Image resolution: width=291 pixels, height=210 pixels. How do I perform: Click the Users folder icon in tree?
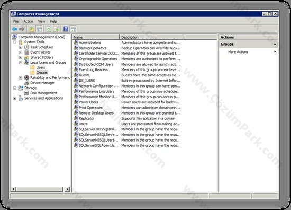click(x=32, y=67)
